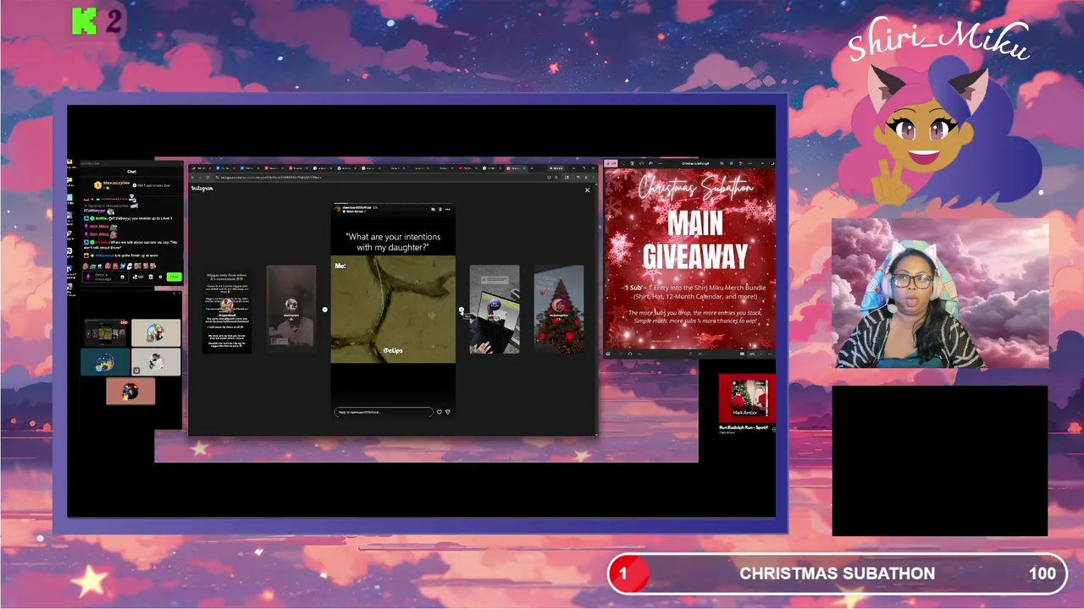Open the LIVE stream preview thumbnail
This screenshot has width=1084, height=609.
(106, 332)
